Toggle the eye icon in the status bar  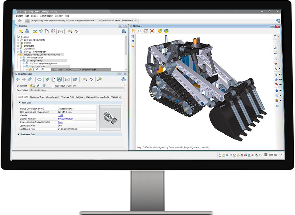253,155
